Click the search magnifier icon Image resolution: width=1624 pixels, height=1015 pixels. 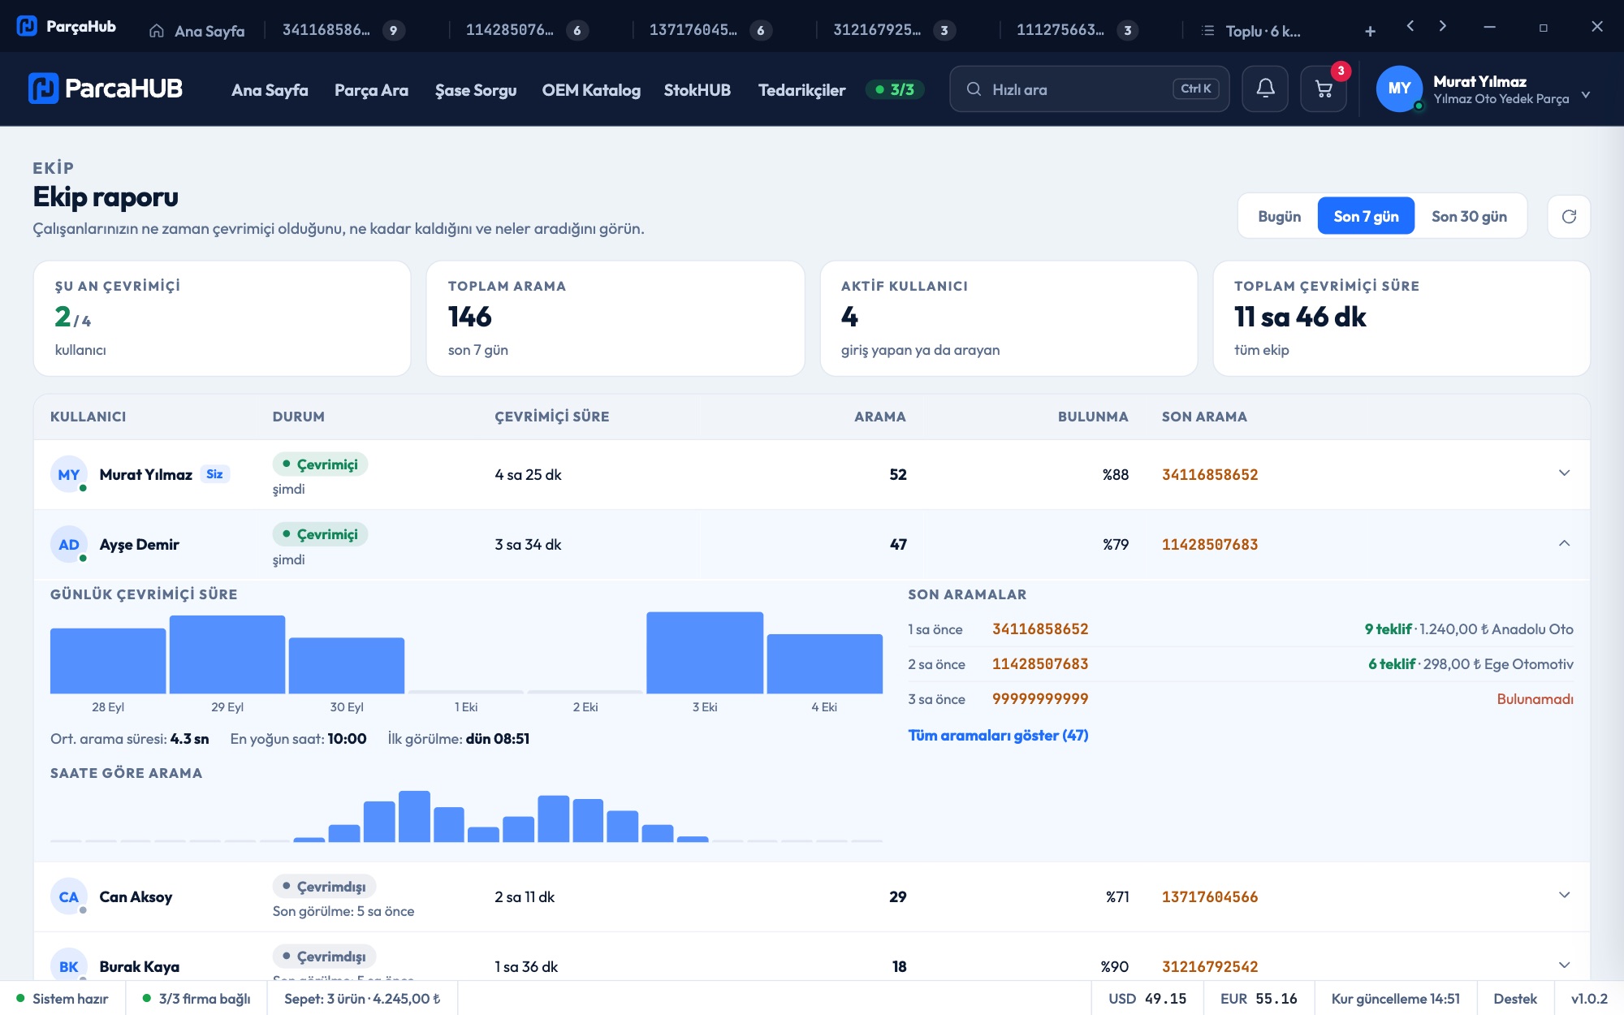point(974,89)
